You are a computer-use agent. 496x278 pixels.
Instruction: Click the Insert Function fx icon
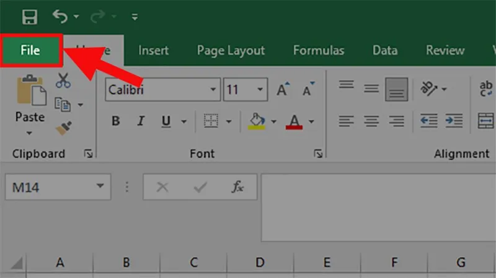(237, 188)
